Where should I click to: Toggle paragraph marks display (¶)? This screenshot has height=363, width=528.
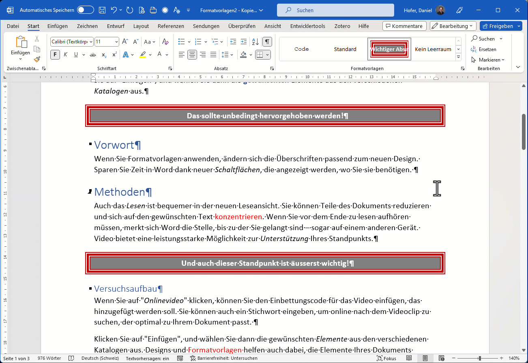(267, 41)
